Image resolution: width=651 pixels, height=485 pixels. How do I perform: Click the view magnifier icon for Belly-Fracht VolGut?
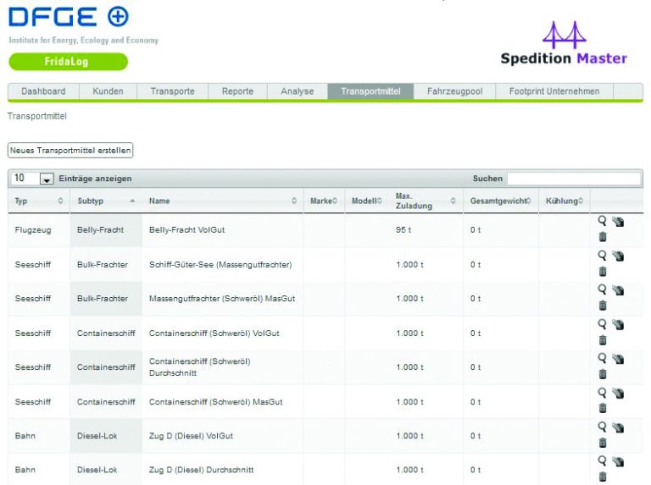point(603,220)
